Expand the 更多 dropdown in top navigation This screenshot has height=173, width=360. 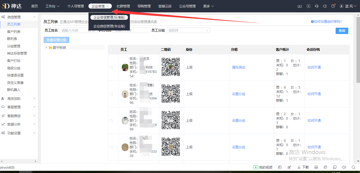(208, 6)
